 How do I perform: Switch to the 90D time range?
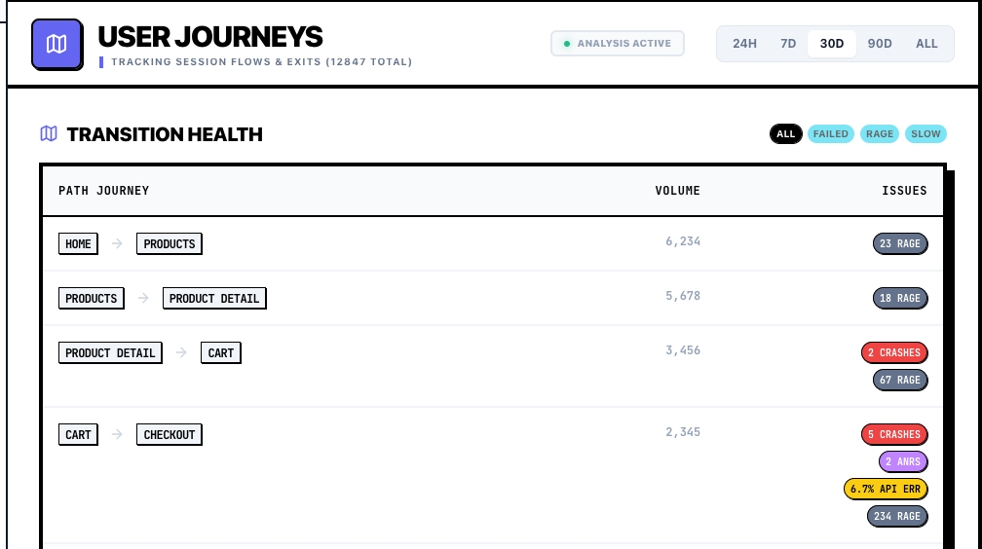pos(880,44)
